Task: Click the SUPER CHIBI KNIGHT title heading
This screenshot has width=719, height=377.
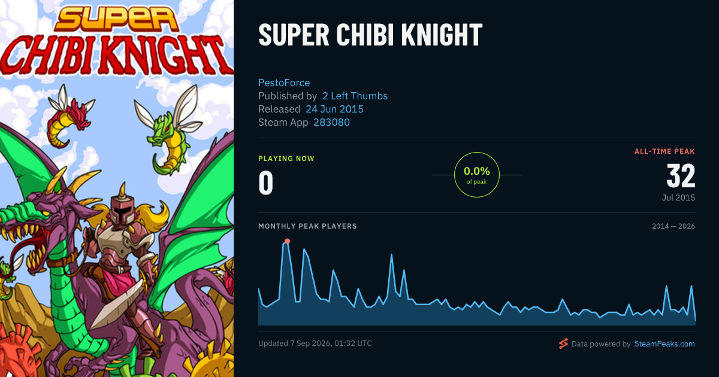Action: (x=370, y=37)
